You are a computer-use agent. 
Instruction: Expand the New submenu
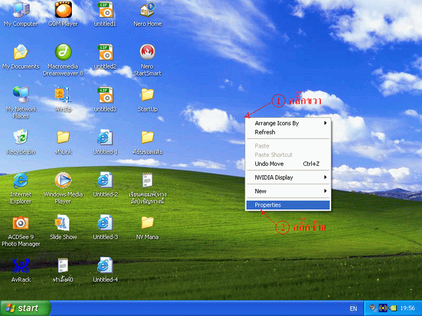[288, 191]
